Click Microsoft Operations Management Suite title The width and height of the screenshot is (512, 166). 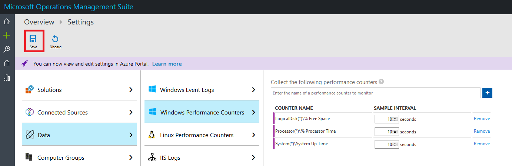(69, 7)
